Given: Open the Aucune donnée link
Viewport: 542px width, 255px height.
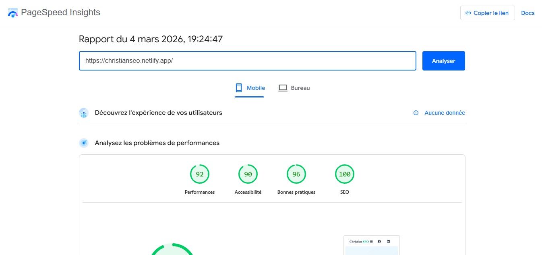Looking at the screenshot, I should click(x=445, y=113).
